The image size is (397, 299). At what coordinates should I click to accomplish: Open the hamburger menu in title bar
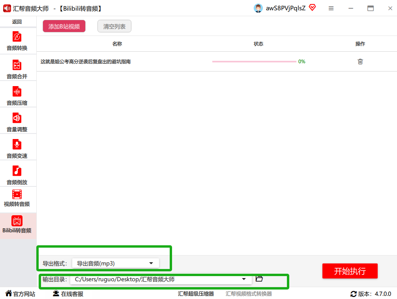coord(331,8)
